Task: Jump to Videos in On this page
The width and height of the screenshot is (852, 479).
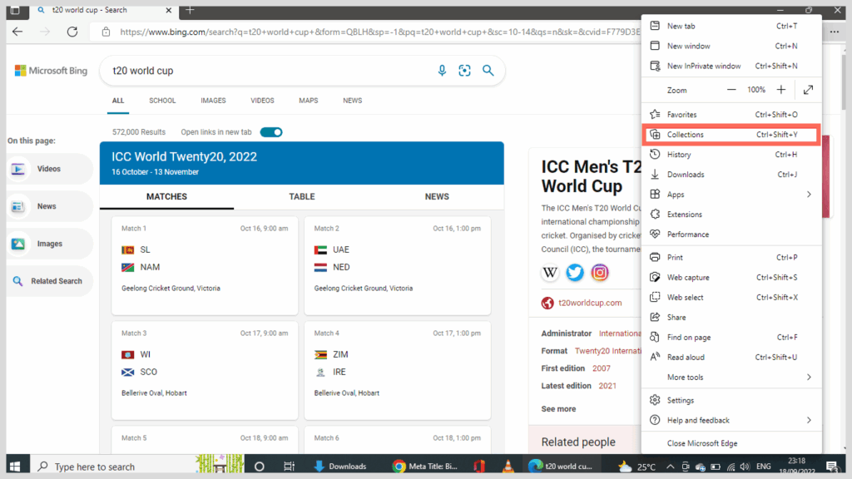Action: 49,169
